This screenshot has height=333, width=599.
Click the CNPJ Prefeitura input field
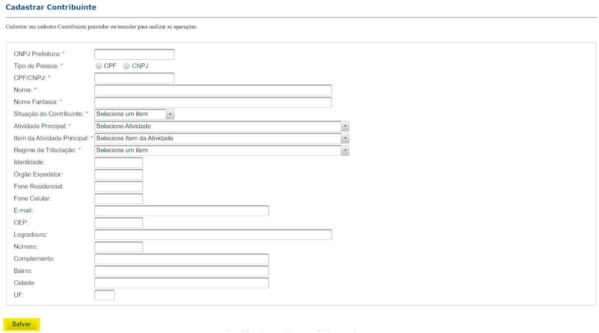point(134,54)
